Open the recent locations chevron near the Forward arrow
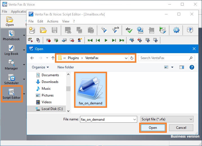Viewport: 202px width, 146px height. point(47,58)
